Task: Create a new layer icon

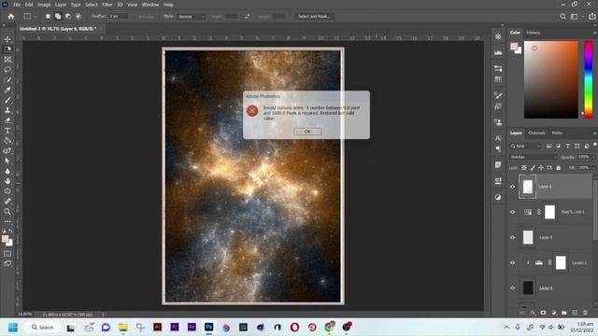Action: [575, 313]
